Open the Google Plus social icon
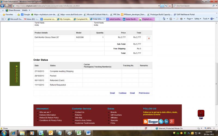The height and width of the screenshot is (136, 218). [172, 122]
